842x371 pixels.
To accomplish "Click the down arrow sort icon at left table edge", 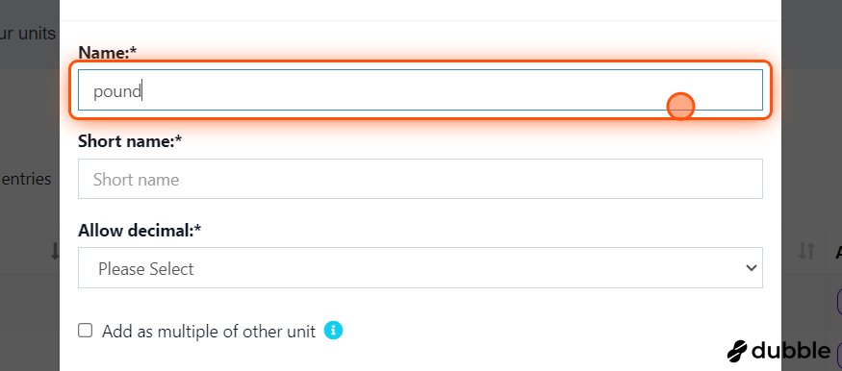I will [54, 251].
